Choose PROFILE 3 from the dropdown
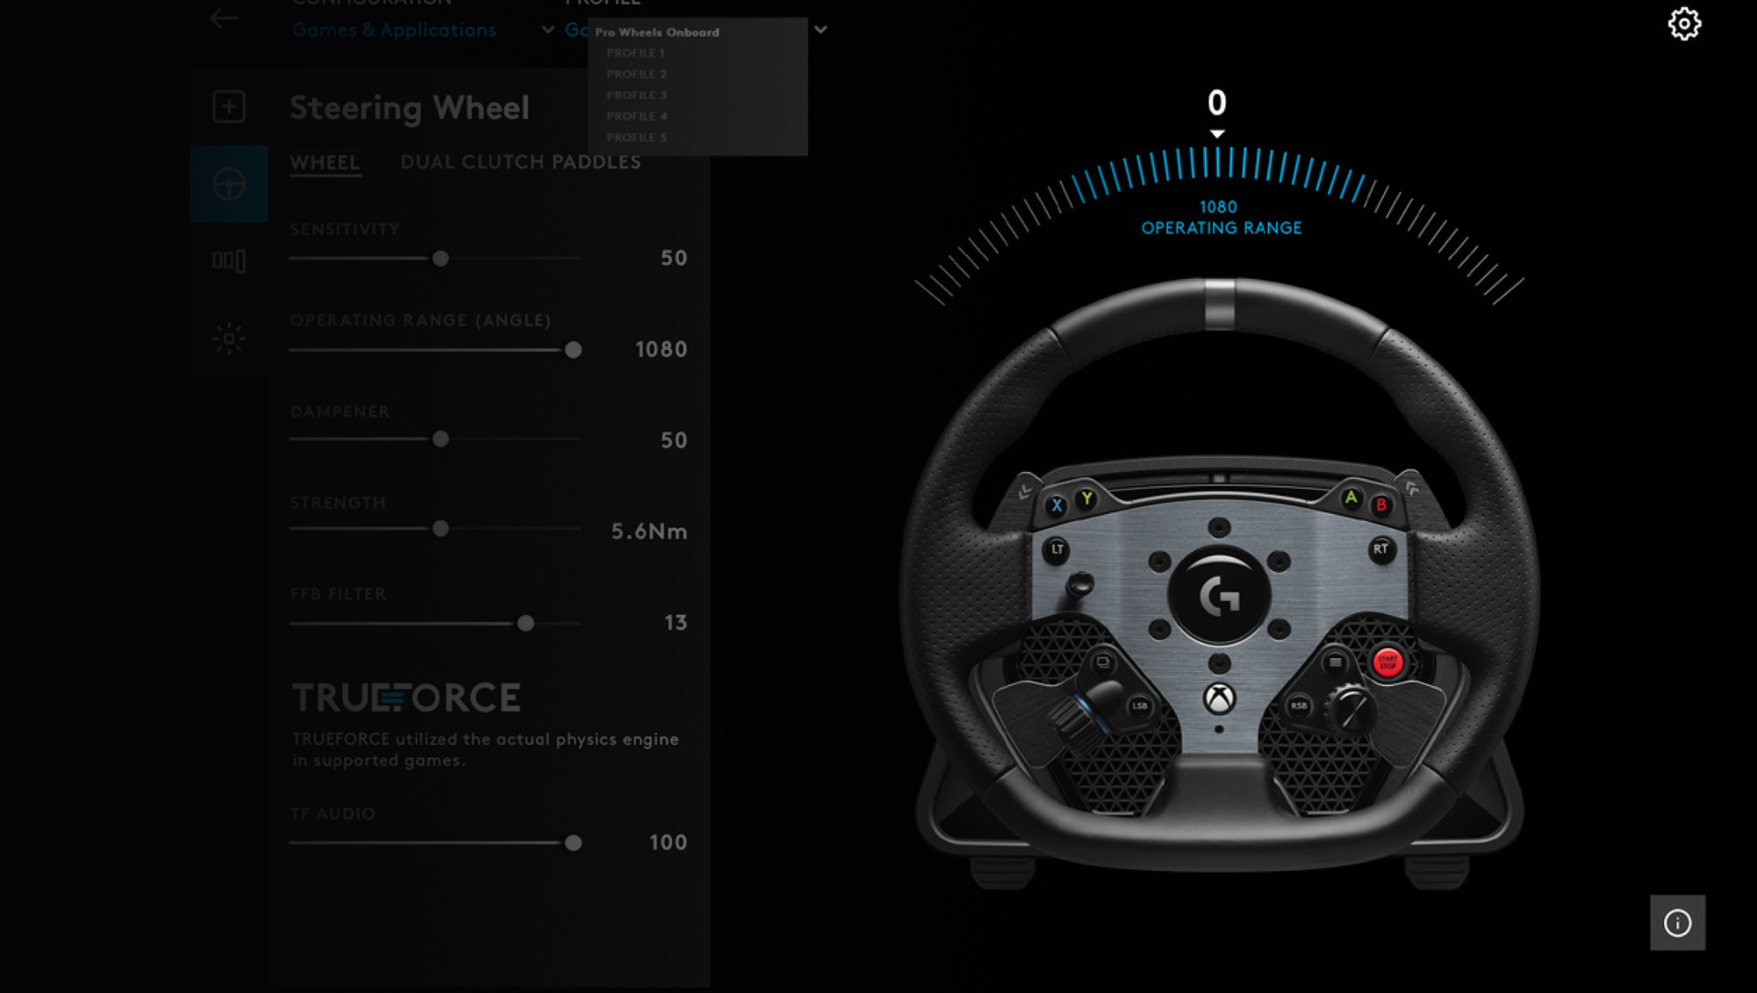 (636, 95)
